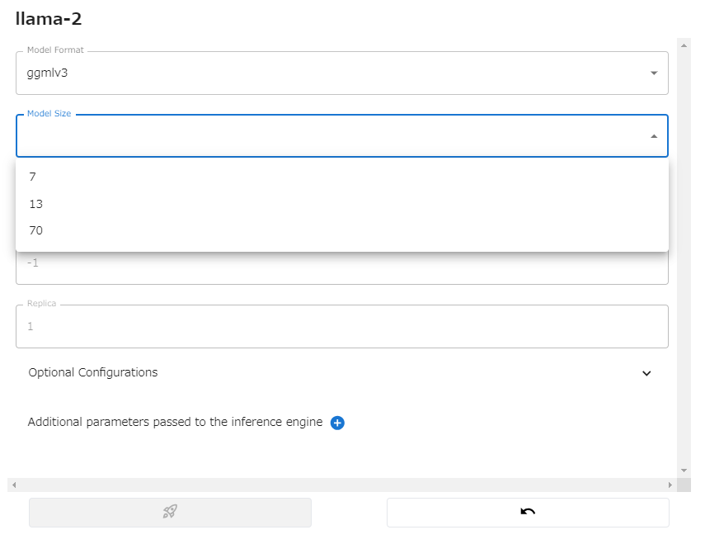Click the horizontal scrollbar right arrow

[x=670, y=485]
